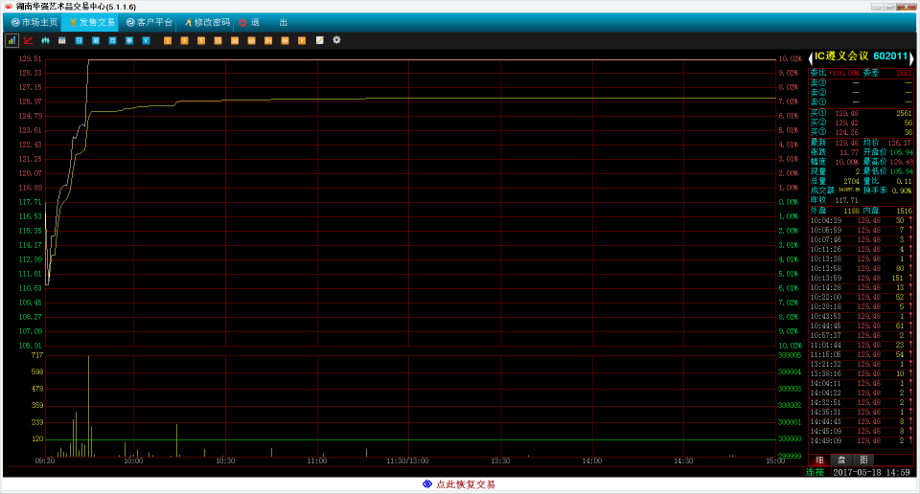The image size is (920, 494).
Task: Click 开盘价 105.94 opening price
Action: (901, 152)
